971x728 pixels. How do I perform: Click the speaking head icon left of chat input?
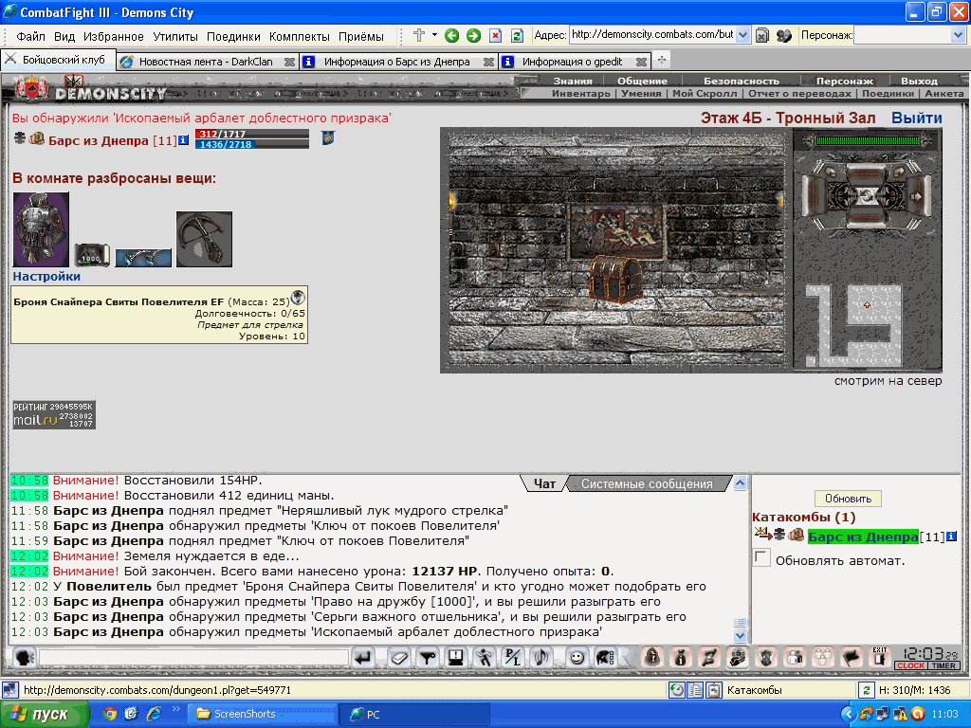coord(24,658)
